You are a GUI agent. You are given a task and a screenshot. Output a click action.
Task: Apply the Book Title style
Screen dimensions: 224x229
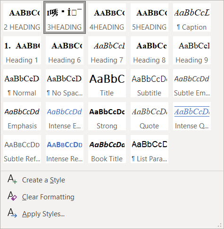coord(107,149)
